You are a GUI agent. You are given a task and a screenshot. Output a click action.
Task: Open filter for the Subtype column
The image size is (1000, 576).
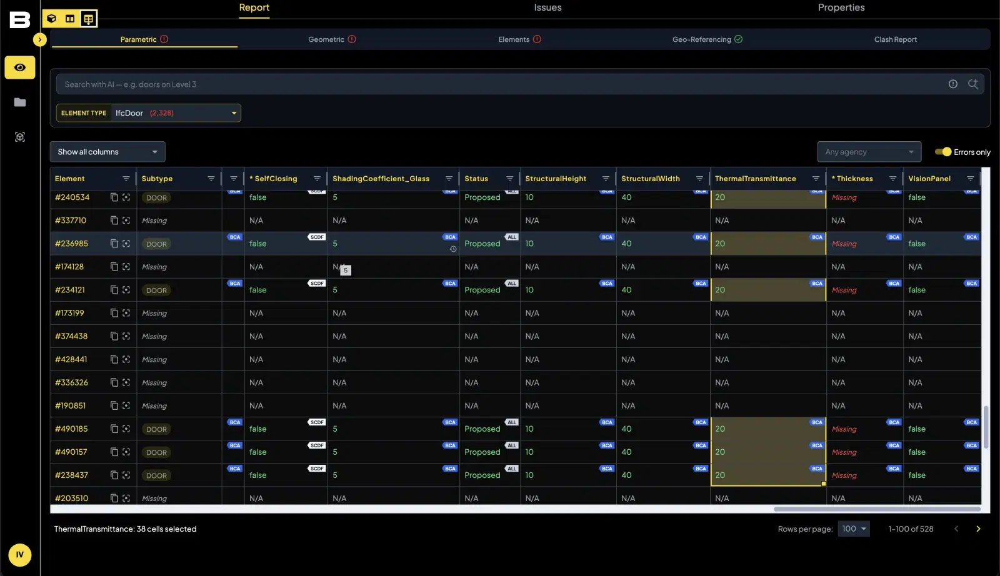(211, 179)
